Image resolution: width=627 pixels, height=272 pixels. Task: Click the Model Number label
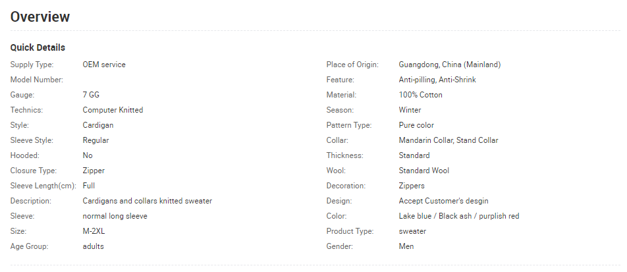coord(36,80)
